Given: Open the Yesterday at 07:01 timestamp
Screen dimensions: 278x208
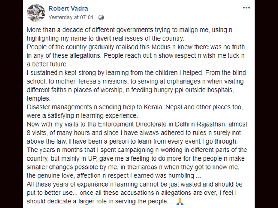Looking at the screenshot, I should tap(71, 17).
